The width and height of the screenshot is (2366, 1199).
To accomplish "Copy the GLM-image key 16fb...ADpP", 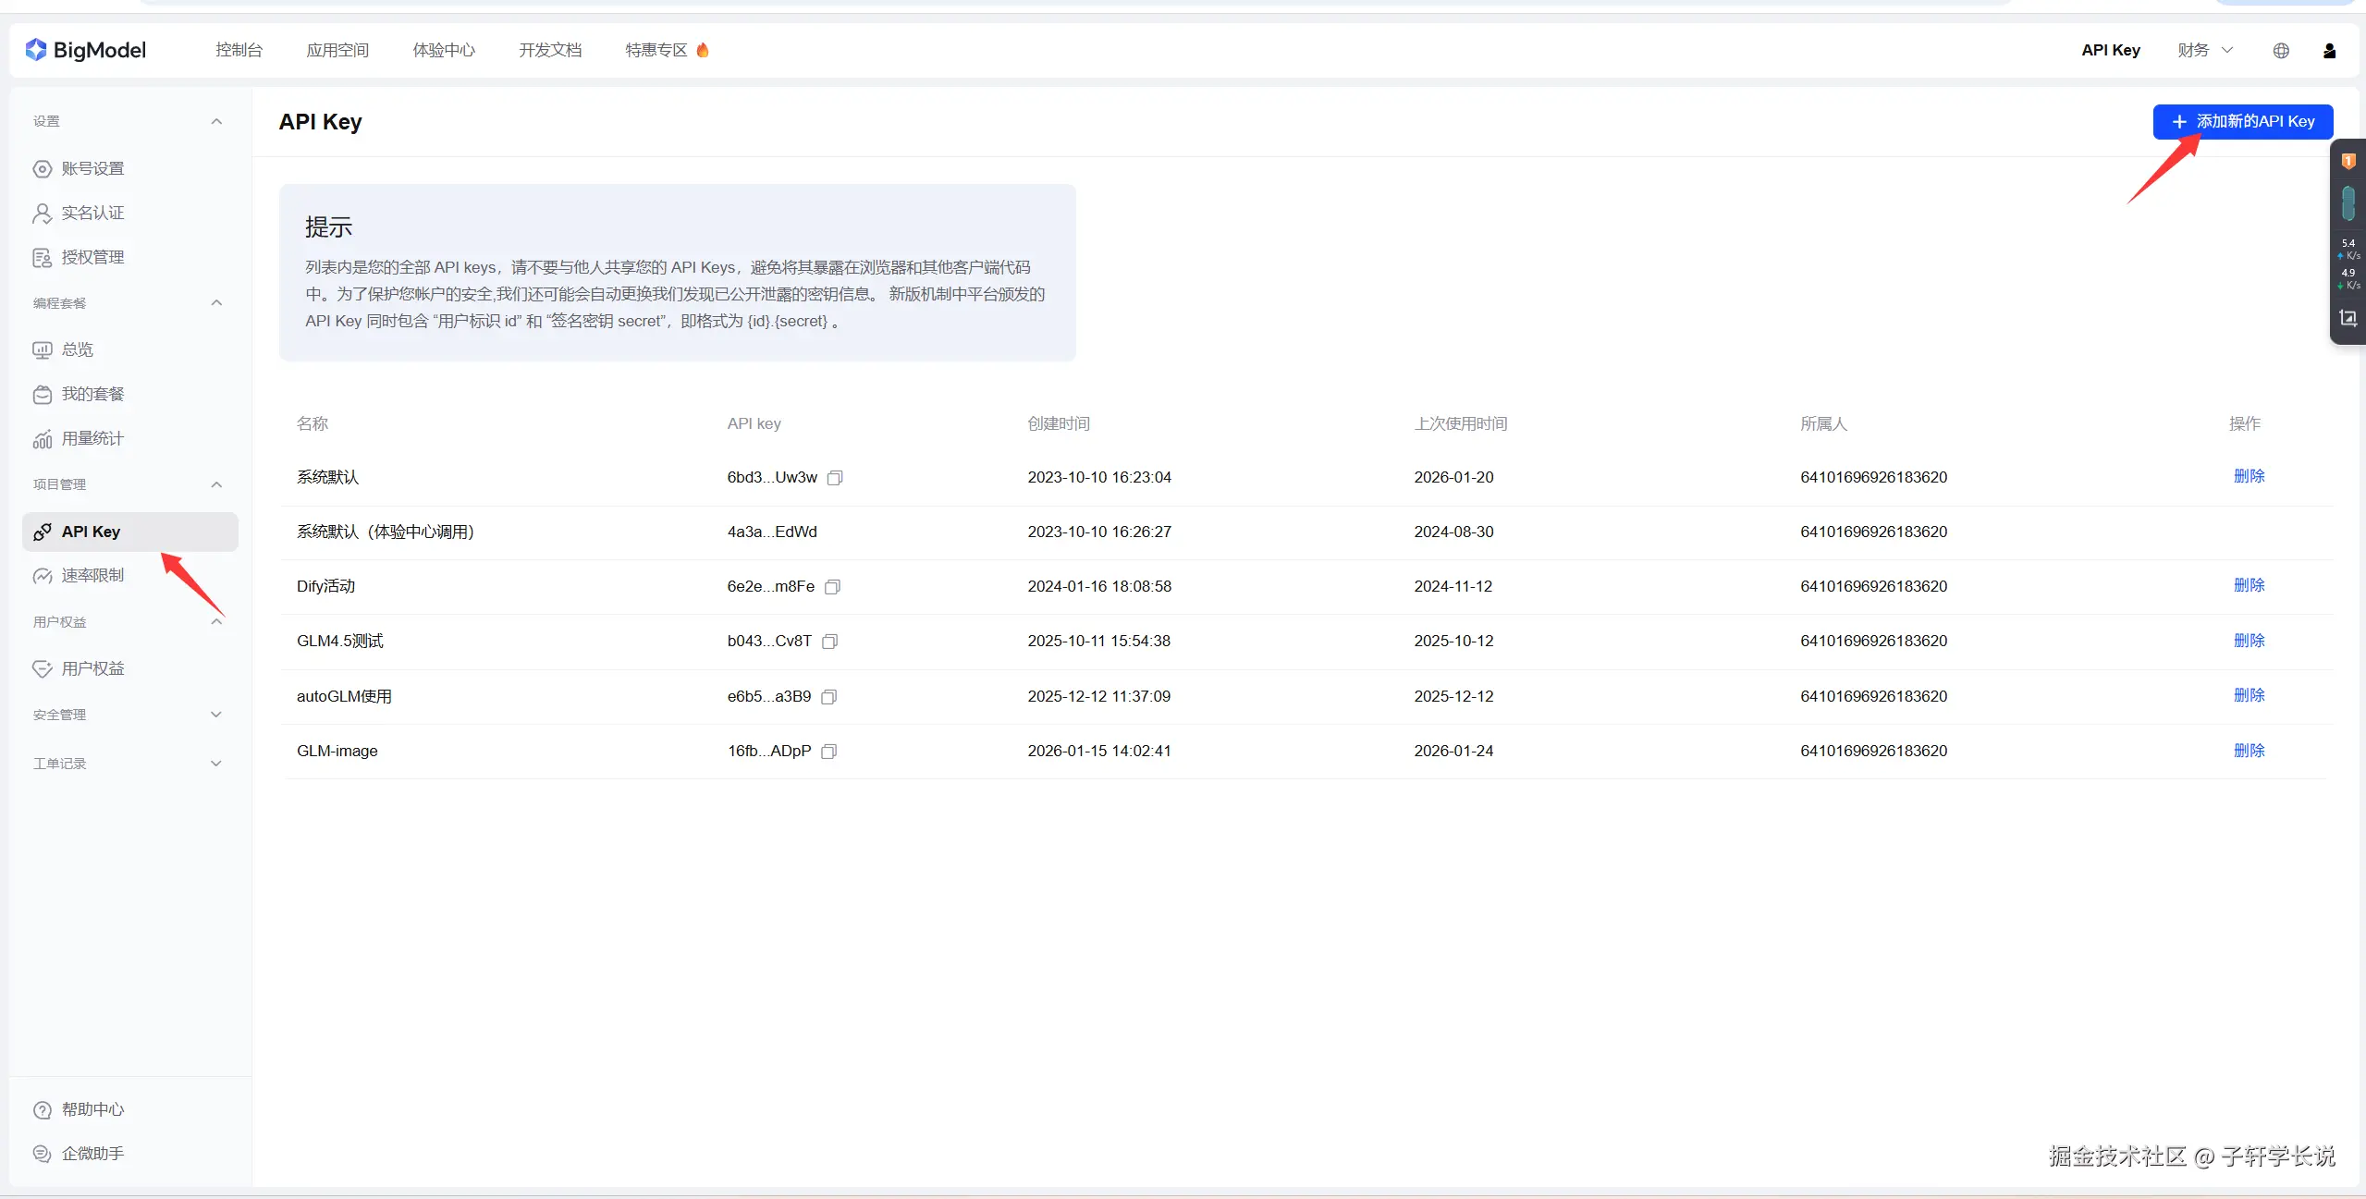I will [x=828, y=752].
